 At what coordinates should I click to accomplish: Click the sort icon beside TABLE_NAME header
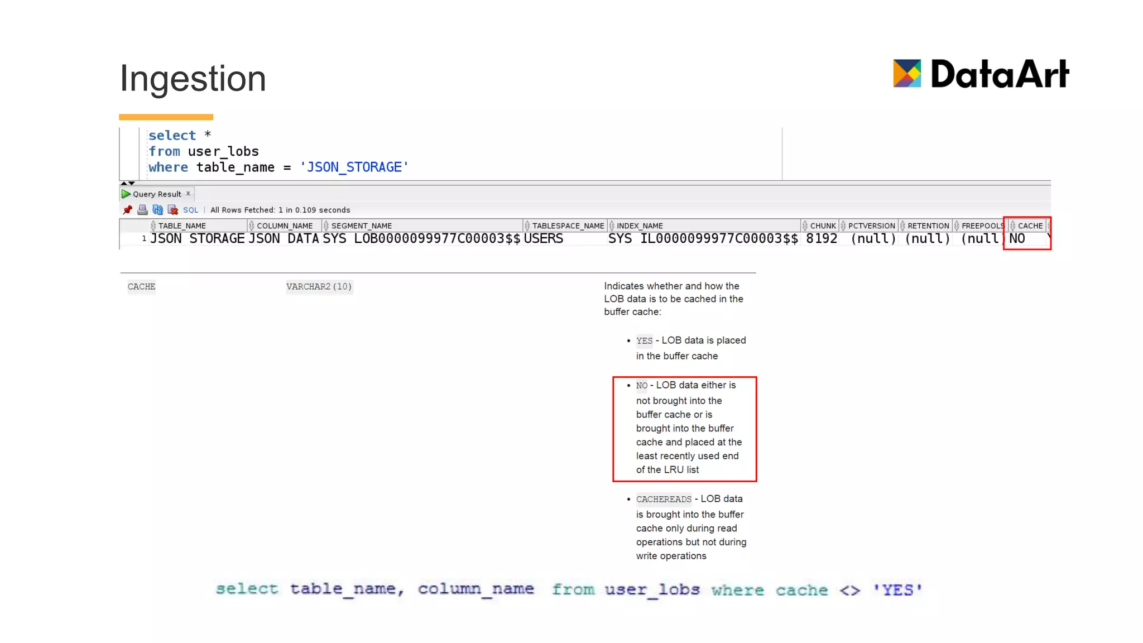153,225
